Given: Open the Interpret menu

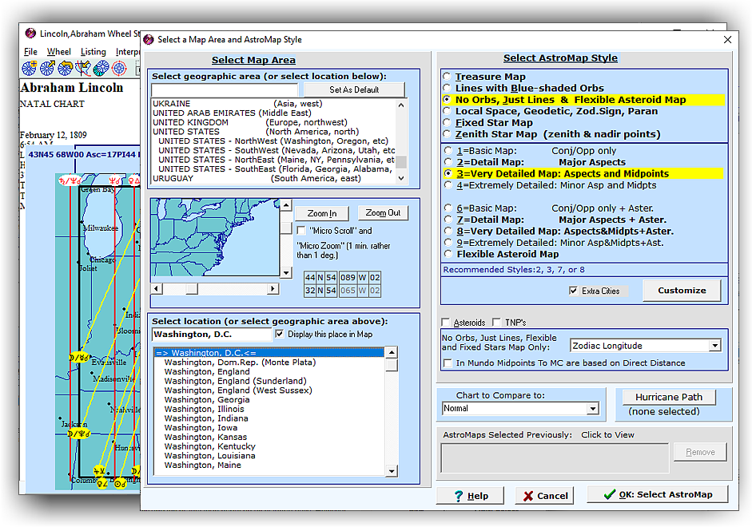Looking at the screenshot, I should [x=127, y=52].
